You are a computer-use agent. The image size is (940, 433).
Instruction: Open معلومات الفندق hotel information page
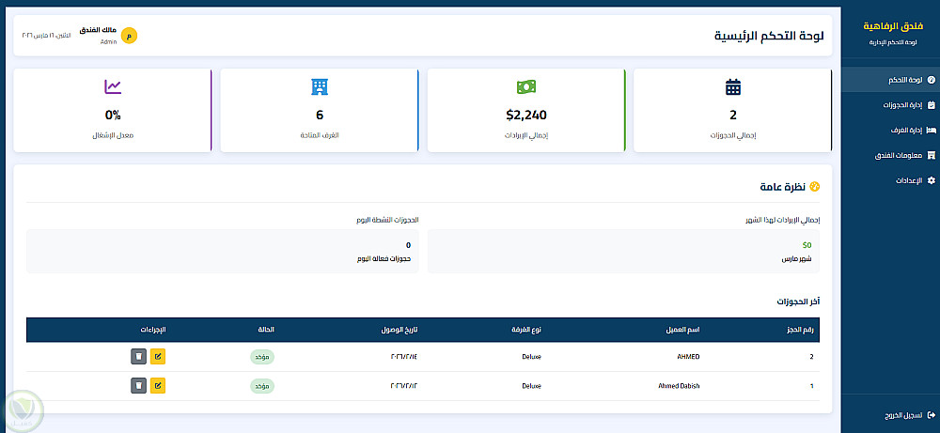pos(891,155)
